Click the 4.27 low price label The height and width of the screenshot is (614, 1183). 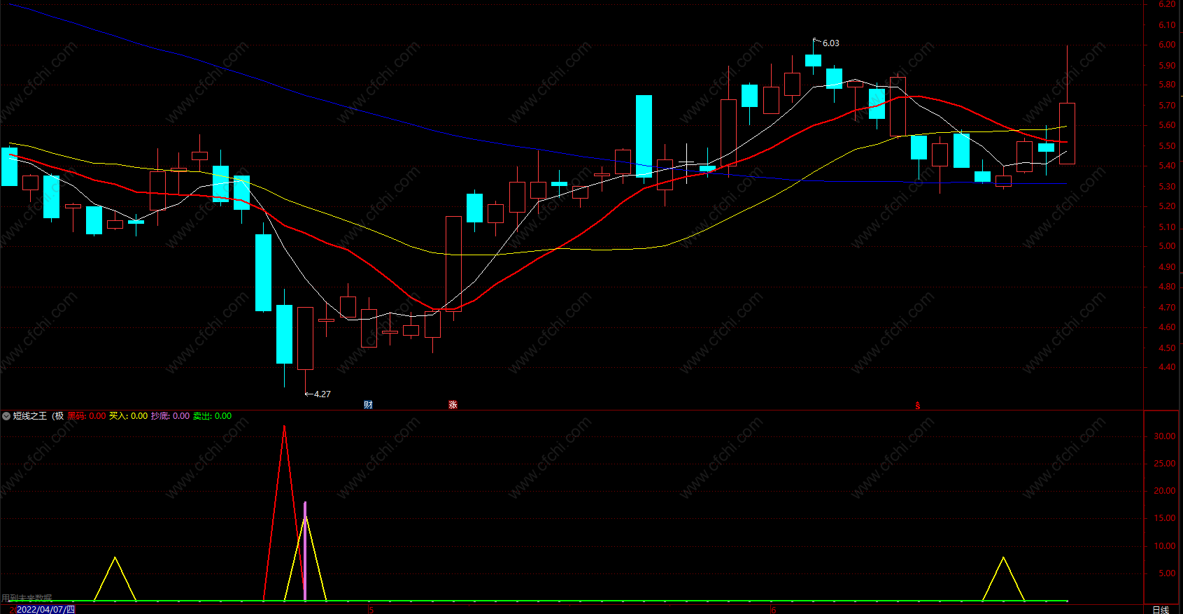click(322, 394)
